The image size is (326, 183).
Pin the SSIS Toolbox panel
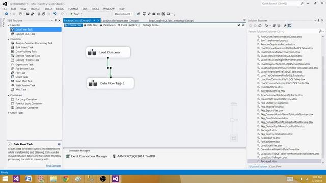[x=56, y=20]
